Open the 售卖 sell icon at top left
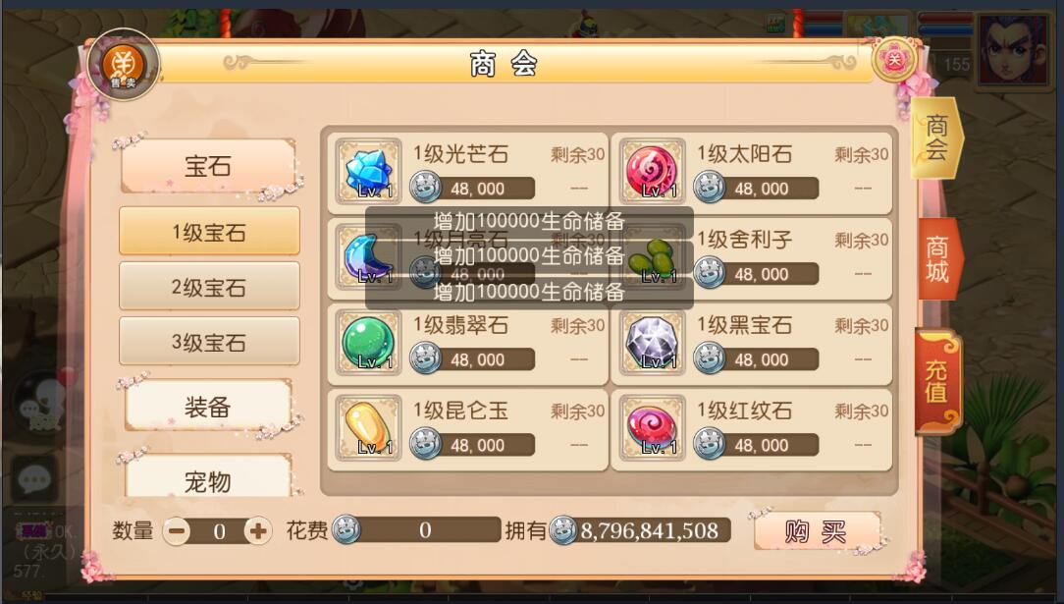This screenshot has height=604, width=1064. 124,65
